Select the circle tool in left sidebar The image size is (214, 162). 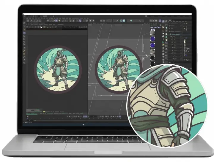tap(24, 36)
